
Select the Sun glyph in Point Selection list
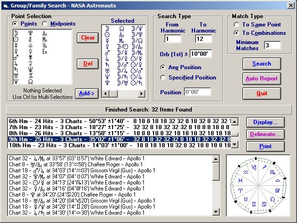[x=16, y=40]
